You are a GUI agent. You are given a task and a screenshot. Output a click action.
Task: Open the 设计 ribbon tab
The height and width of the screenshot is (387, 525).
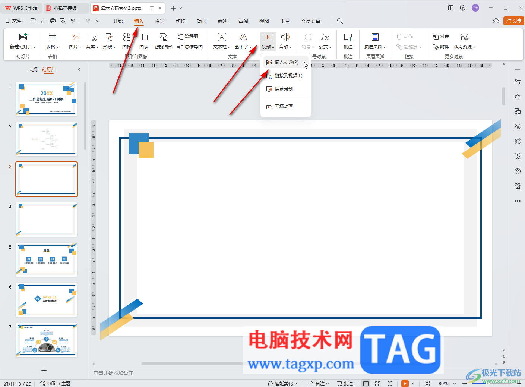click(160, 21)
